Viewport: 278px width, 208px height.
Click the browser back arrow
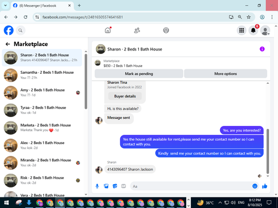pos(6,17)
